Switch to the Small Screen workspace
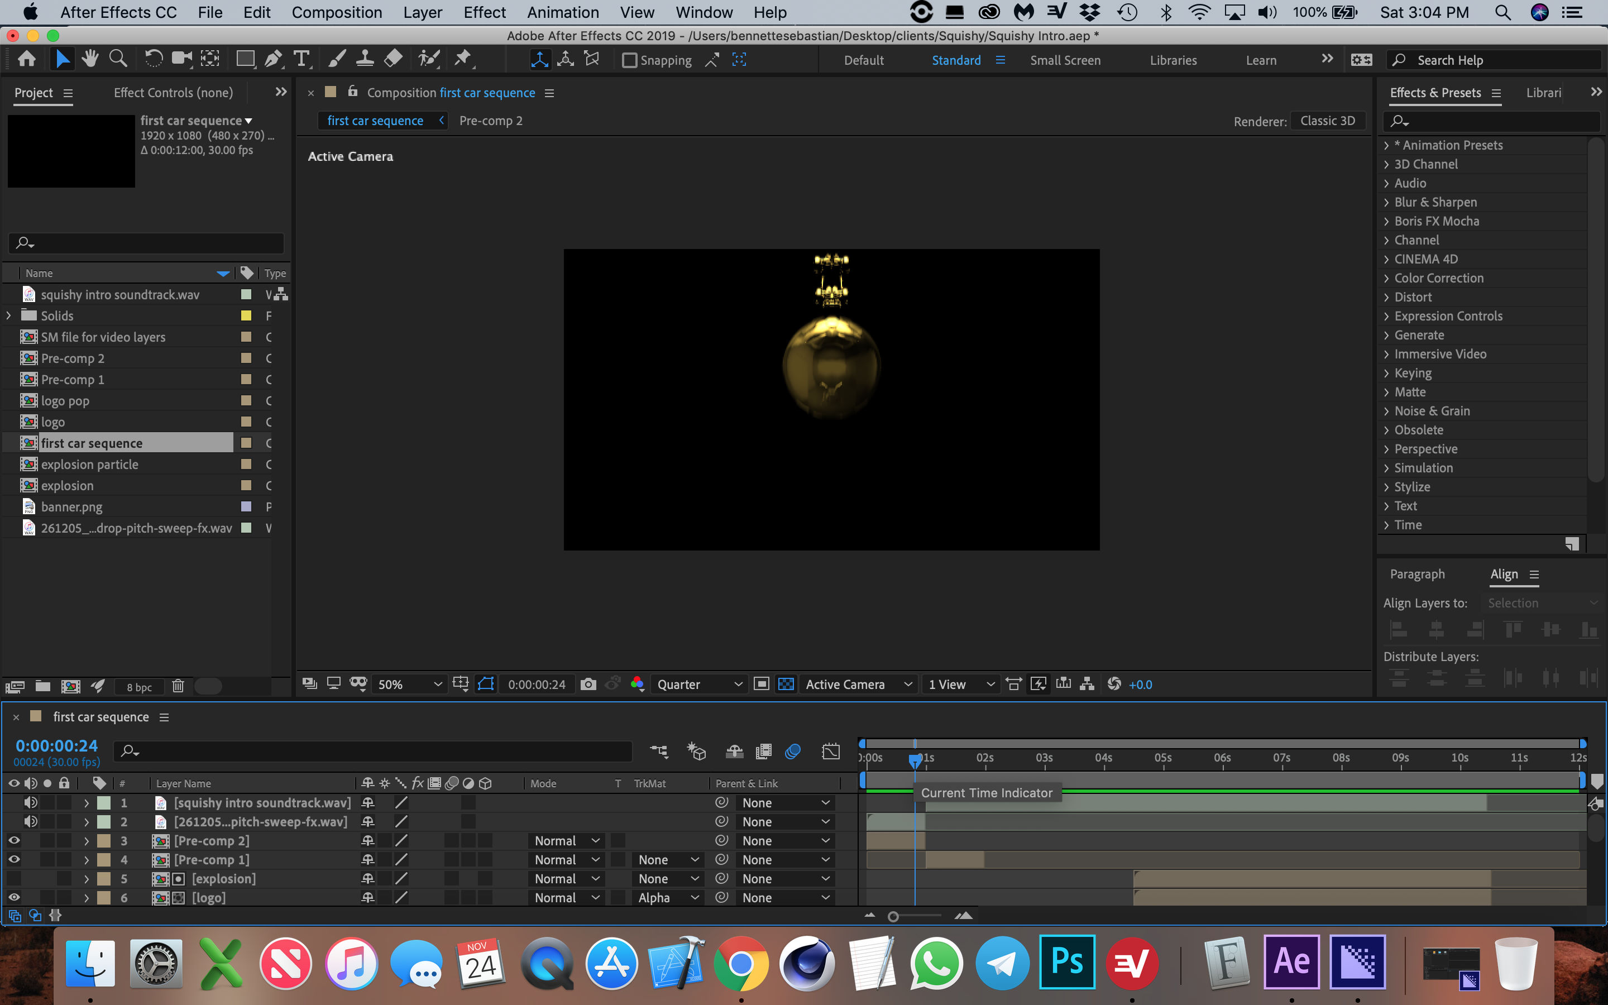 [1065, 60]
